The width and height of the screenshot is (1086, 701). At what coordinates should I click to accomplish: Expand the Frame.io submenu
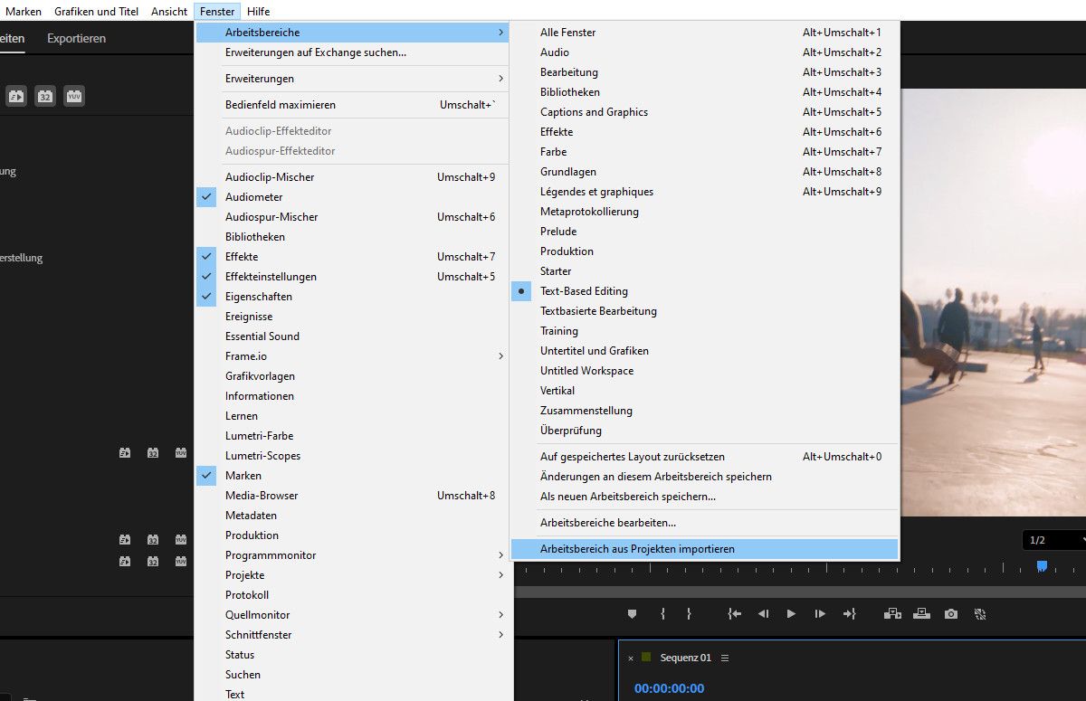click(x=354, y=356)
